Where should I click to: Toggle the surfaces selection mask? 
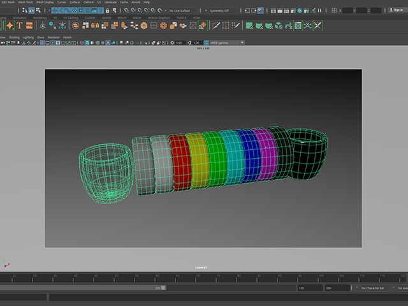(74, 10)
